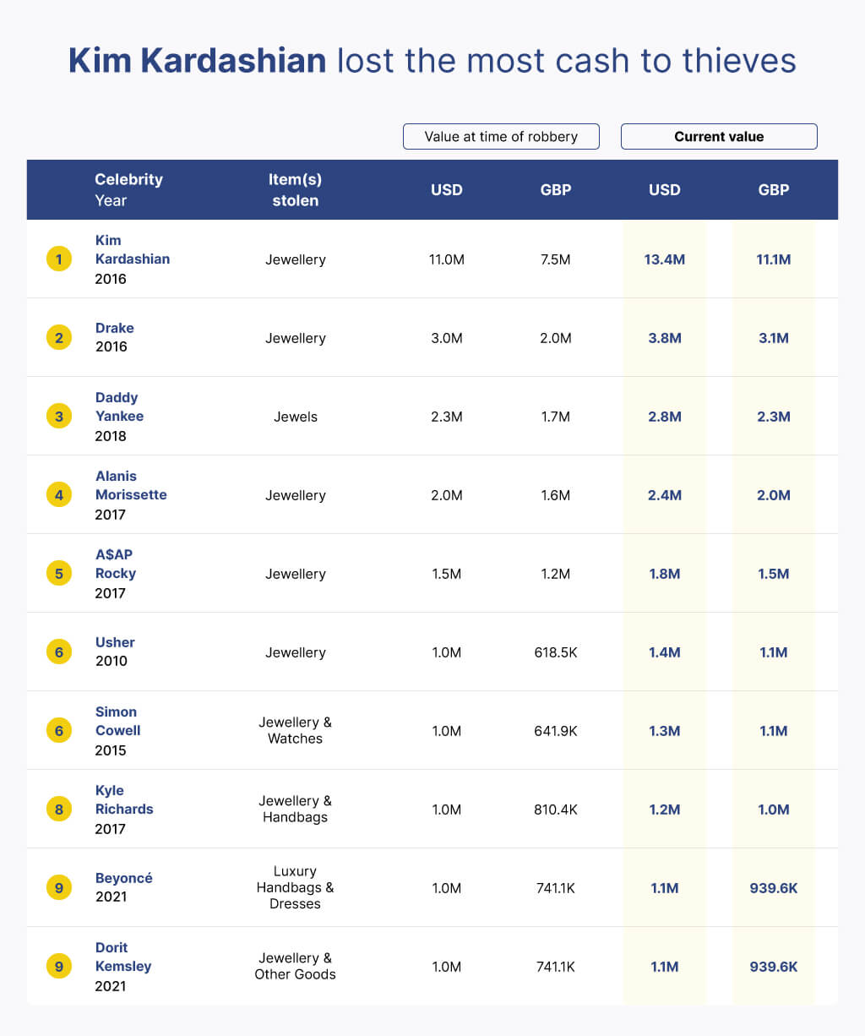The width and height of the screenshot is (865, 1036).
Task: Click the 'Drake' celebrity name
Action: click(115, 328)
